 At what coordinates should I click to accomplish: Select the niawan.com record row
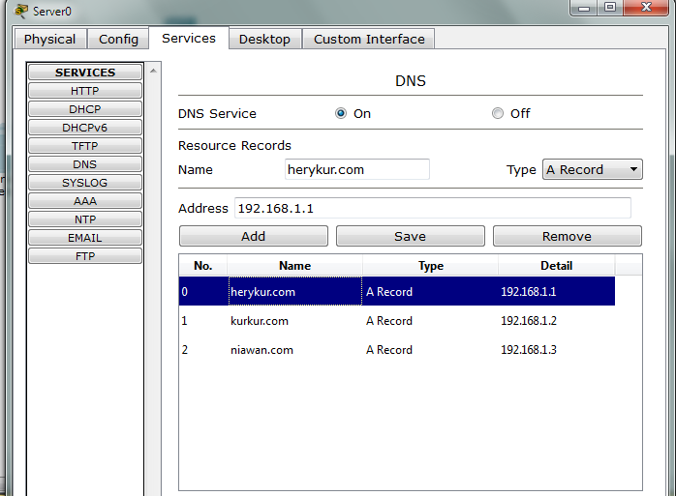[397, 350]
